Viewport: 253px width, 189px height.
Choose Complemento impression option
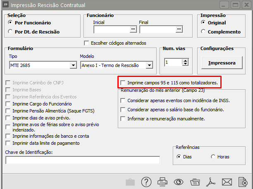coord(203,31)
